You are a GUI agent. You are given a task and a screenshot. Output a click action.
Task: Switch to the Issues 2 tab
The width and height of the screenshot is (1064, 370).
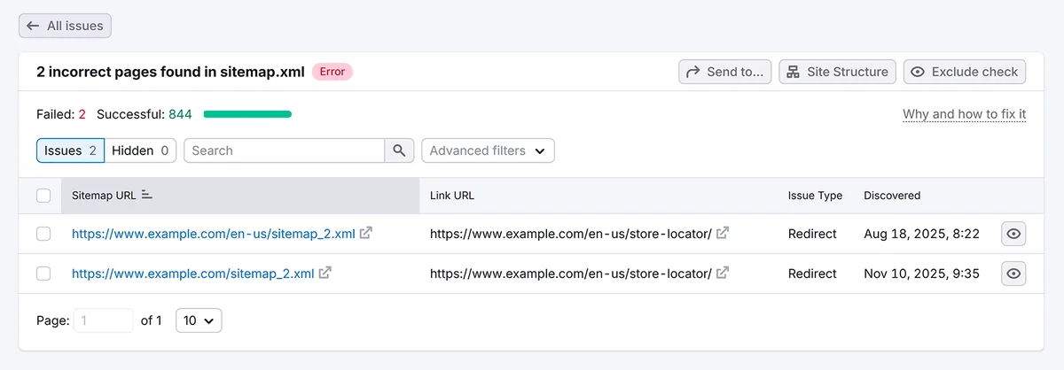pos(70,150)
